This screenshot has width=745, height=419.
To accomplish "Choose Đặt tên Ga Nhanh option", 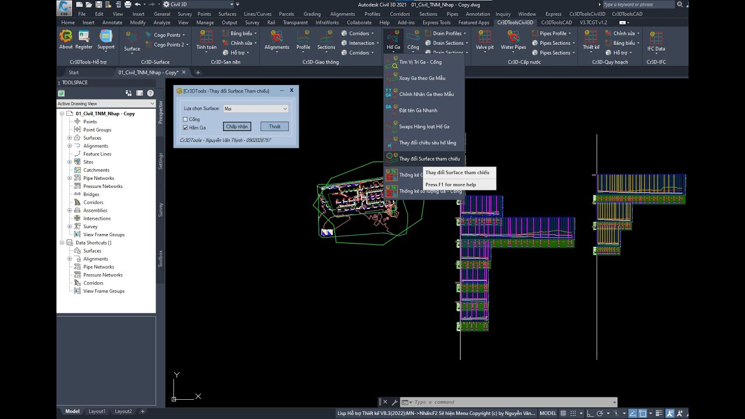I will coord(424,111).
